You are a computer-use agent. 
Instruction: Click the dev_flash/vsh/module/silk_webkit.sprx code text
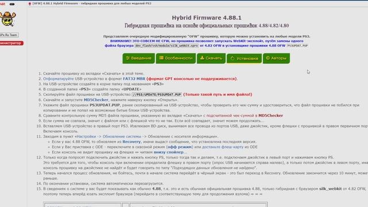click(x=166, y=46)
